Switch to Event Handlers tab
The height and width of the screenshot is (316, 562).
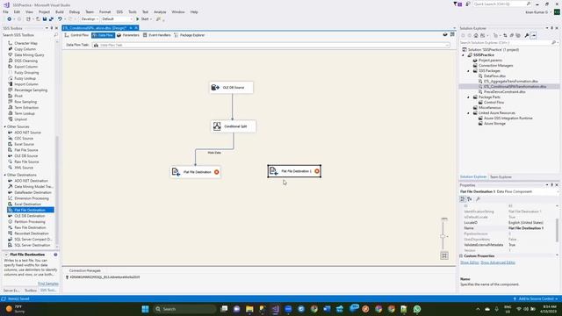click(156, 35)
